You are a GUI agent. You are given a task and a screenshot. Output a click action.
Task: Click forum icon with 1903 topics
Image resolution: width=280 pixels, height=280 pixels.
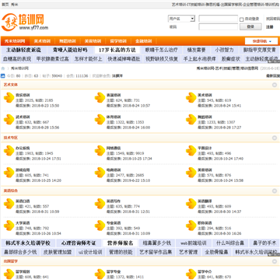9,151
